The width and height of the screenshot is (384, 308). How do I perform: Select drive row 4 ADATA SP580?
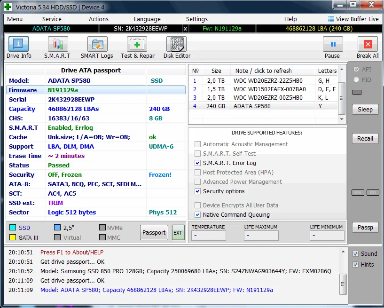pyautogui.click(x=263, y=106)
